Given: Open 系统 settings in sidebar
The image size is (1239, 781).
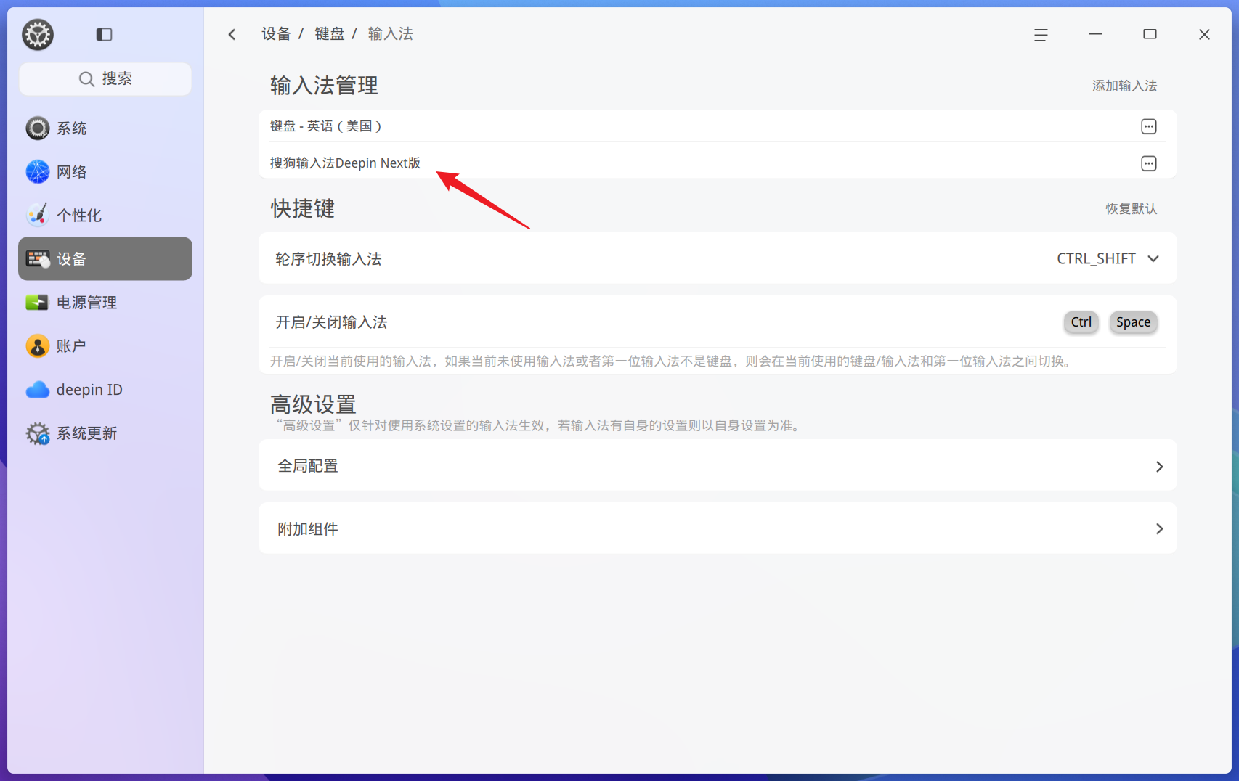Looking at the screenshot, I should click(x=105, y=128).
